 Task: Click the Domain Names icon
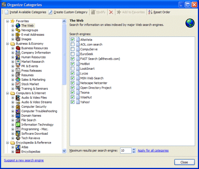point(18,115)
